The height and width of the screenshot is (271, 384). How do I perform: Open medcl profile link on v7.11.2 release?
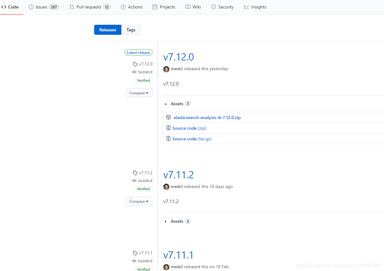[177, 186]
